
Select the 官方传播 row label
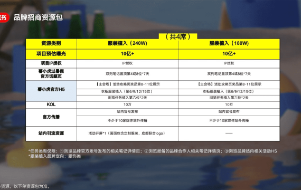(x=51, y=117)
